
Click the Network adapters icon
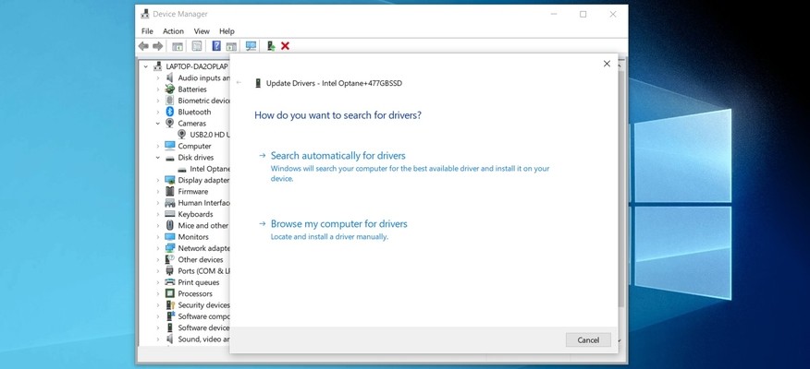[x=169, y=248]
